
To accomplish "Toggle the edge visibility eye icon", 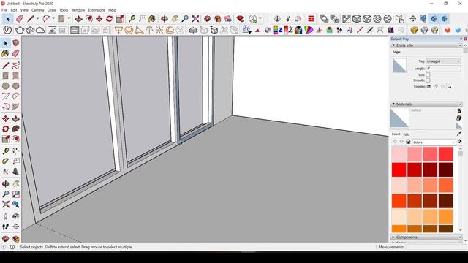I will [x=429, y=86].
